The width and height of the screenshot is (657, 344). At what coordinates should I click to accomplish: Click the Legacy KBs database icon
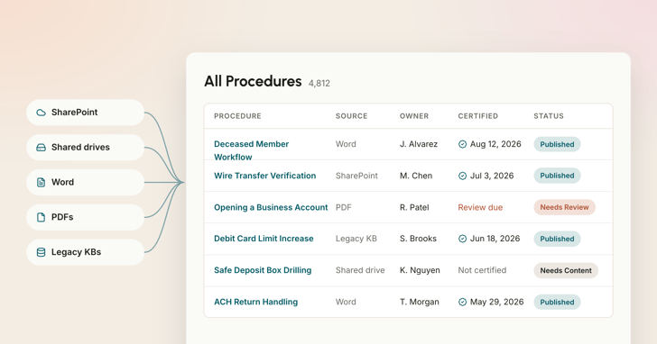pyautogui.click(x=41, y=252)
